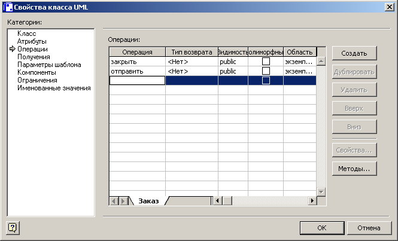Open the Свойства... button
The width and height of the screenshot is (398, 241).
coord(354,150)
